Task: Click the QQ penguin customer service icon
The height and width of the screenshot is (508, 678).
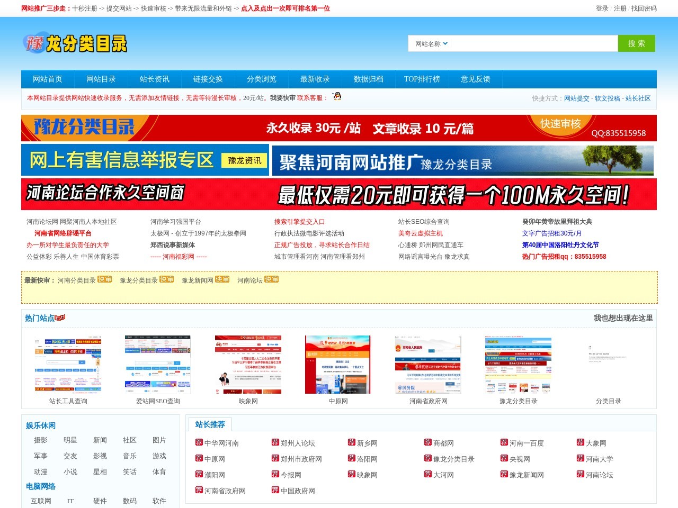Action: point(337,96)
